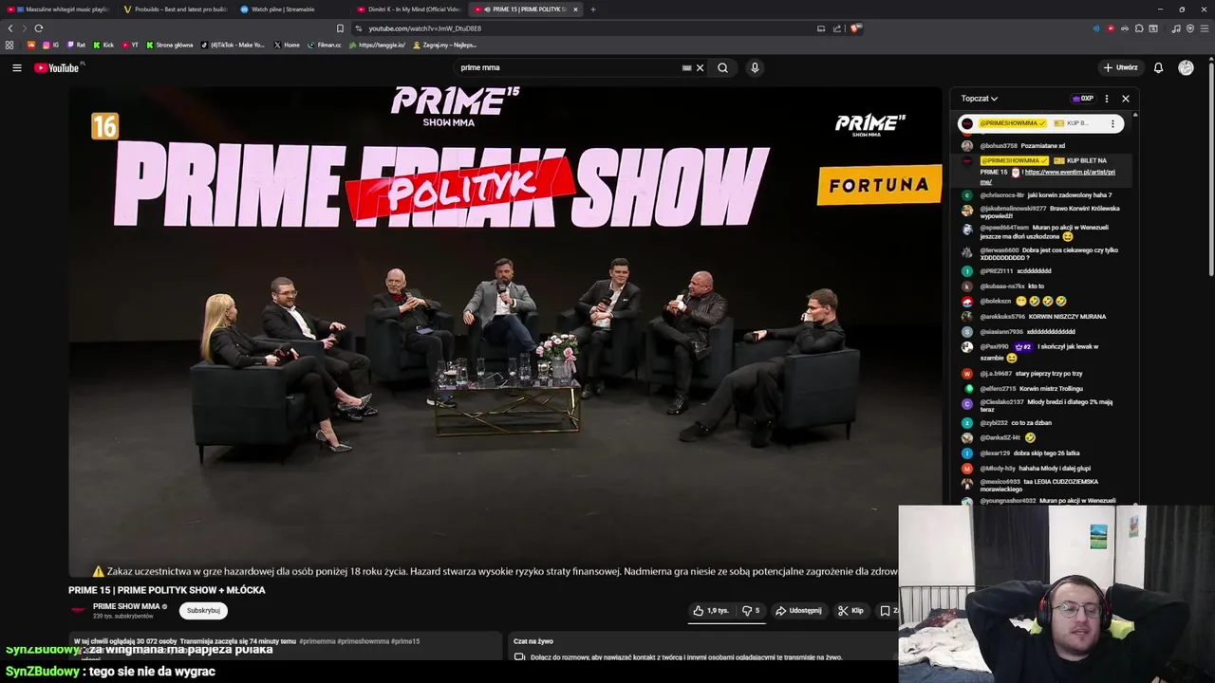Start voice search with the microphone
The height and width of the screenshot is (683, 1215).
click(x=755, y=67)
